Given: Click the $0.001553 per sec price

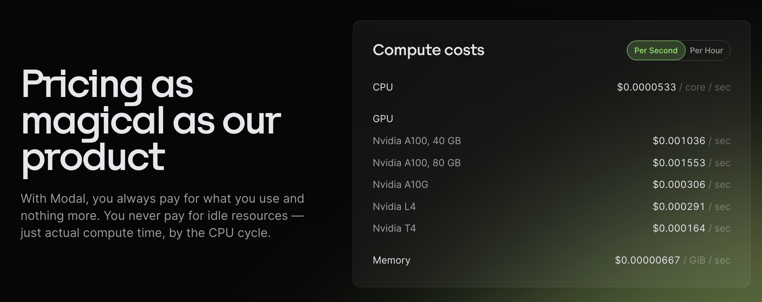Looking at the screenshot, I should coord(679,163).
